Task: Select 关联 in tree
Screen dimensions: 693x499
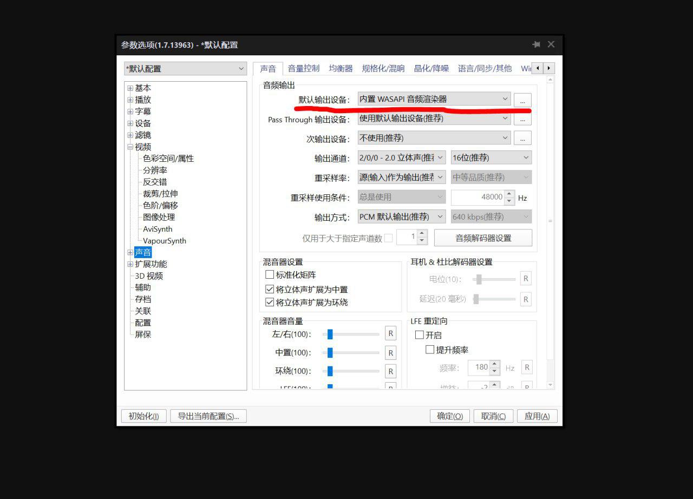Action: 143,311
